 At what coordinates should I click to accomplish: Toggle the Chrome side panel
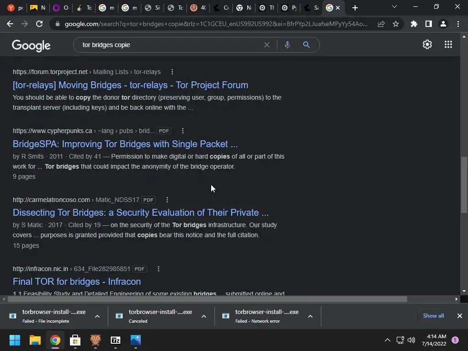[429, 24]
